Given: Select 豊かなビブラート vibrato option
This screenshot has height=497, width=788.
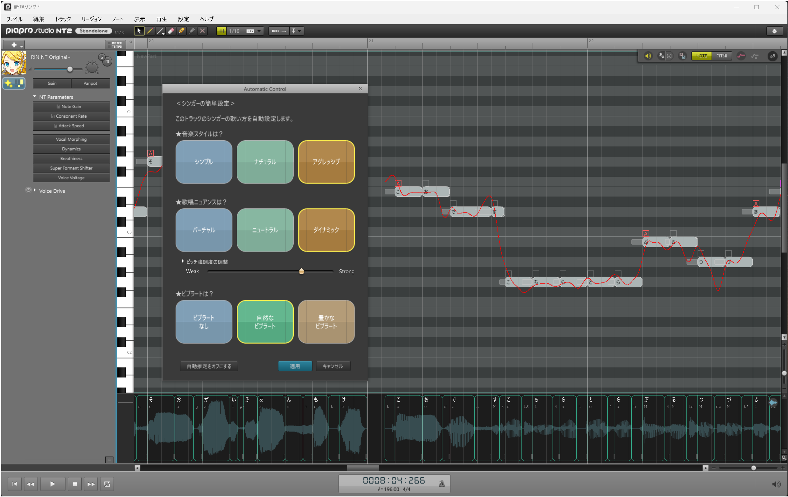Looking at the screenshot, I should click(326, 321).
